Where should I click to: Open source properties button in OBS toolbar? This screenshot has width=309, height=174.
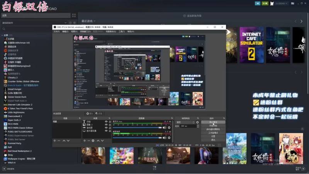tap(90, 114)
